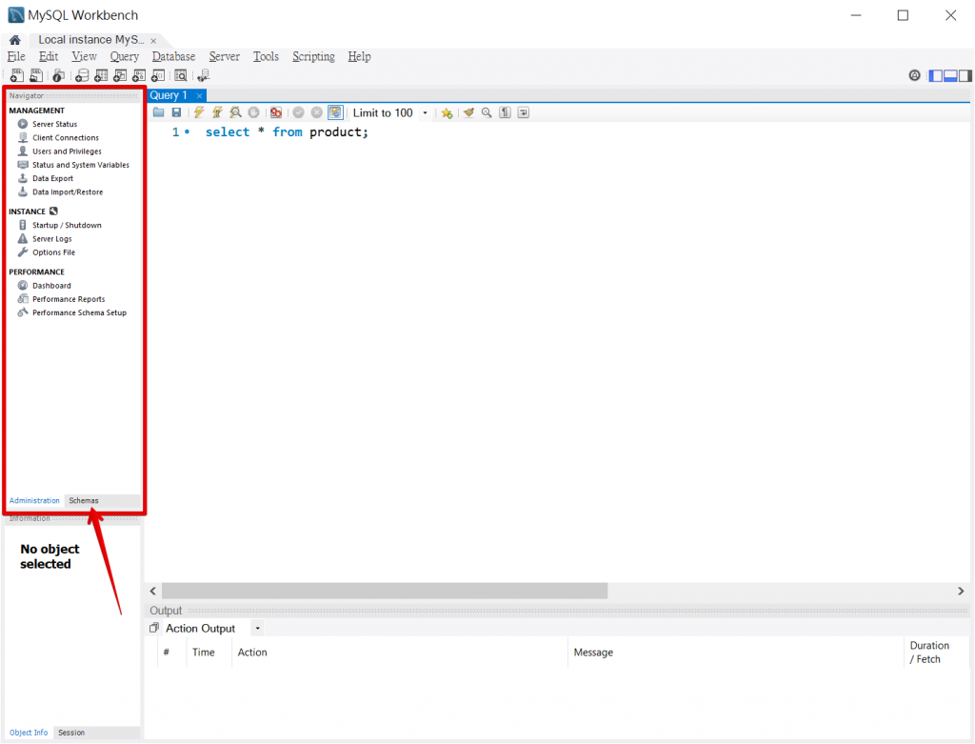Open the View menu

[84, 56]
